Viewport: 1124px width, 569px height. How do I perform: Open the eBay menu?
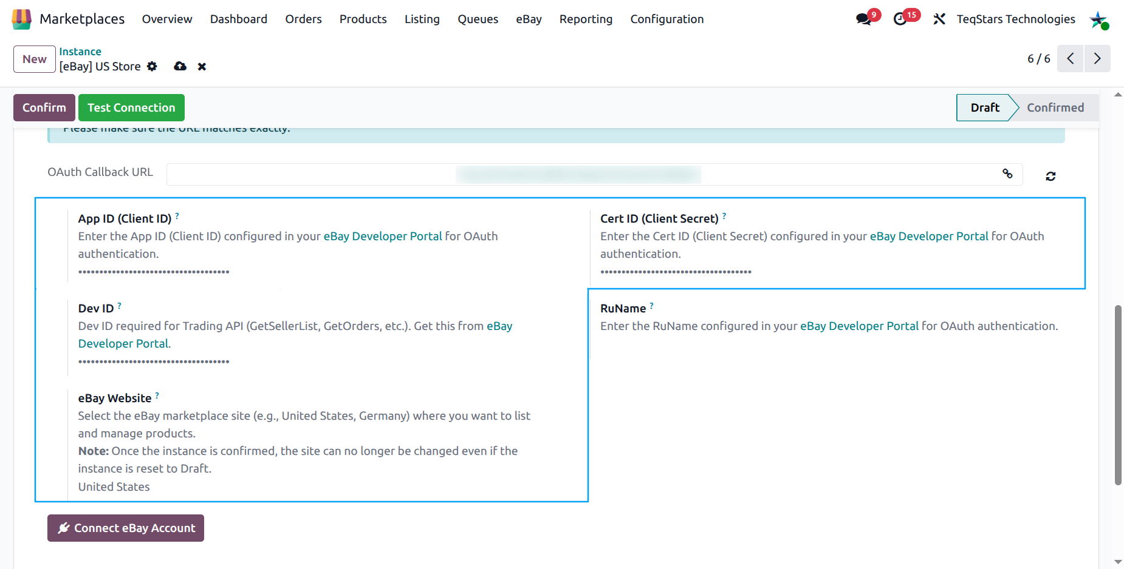529,19
